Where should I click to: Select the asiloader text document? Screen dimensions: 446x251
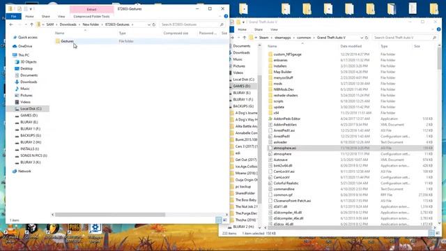(280, 142)
